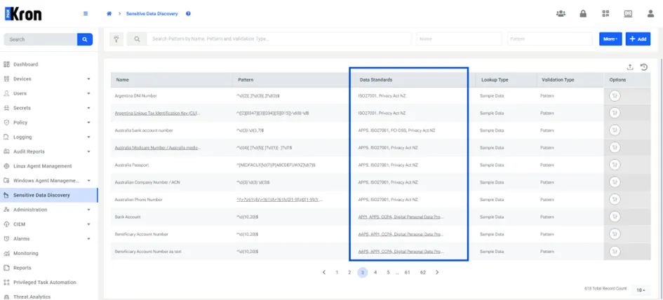Viewport: 663px width, 300px height.
Task: Open options for Australia bank account number row
Action: tap(615, 130)
